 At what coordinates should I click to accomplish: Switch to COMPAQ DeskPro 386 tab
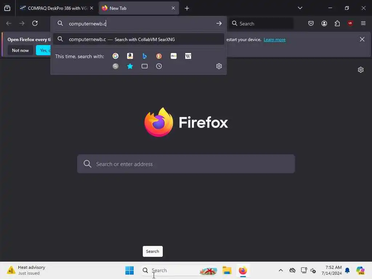(x=56, y=8)
